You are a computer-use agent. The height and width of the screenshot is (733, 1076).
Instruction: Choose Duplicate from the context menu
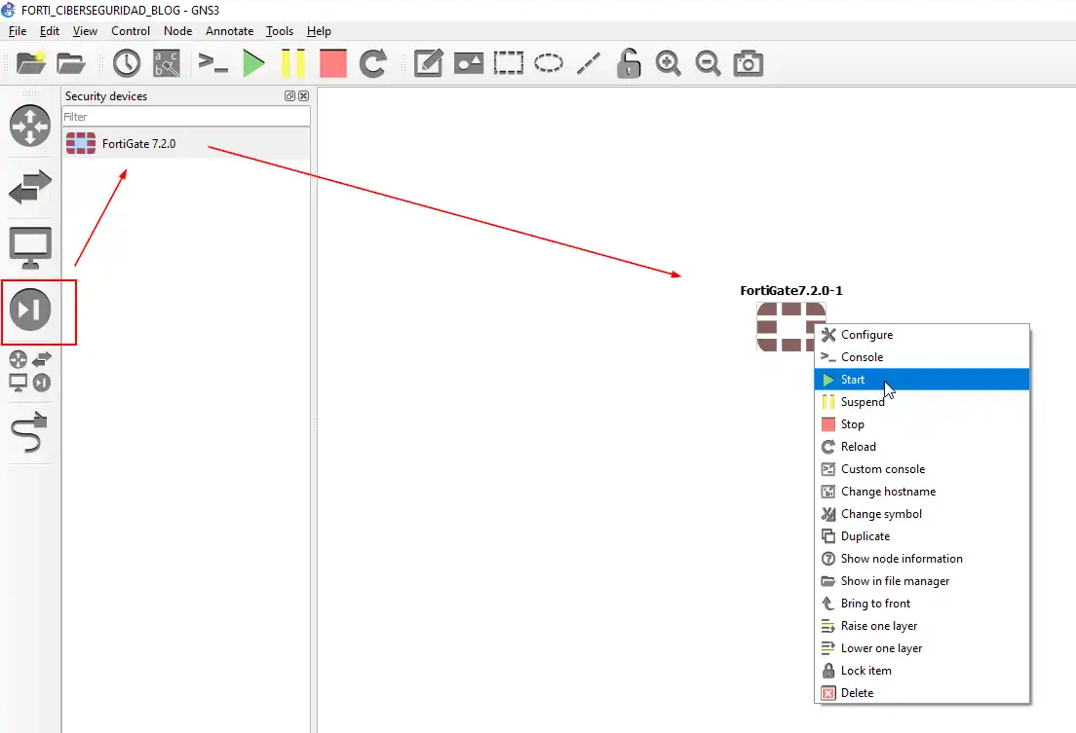click(x=922, y=536)
